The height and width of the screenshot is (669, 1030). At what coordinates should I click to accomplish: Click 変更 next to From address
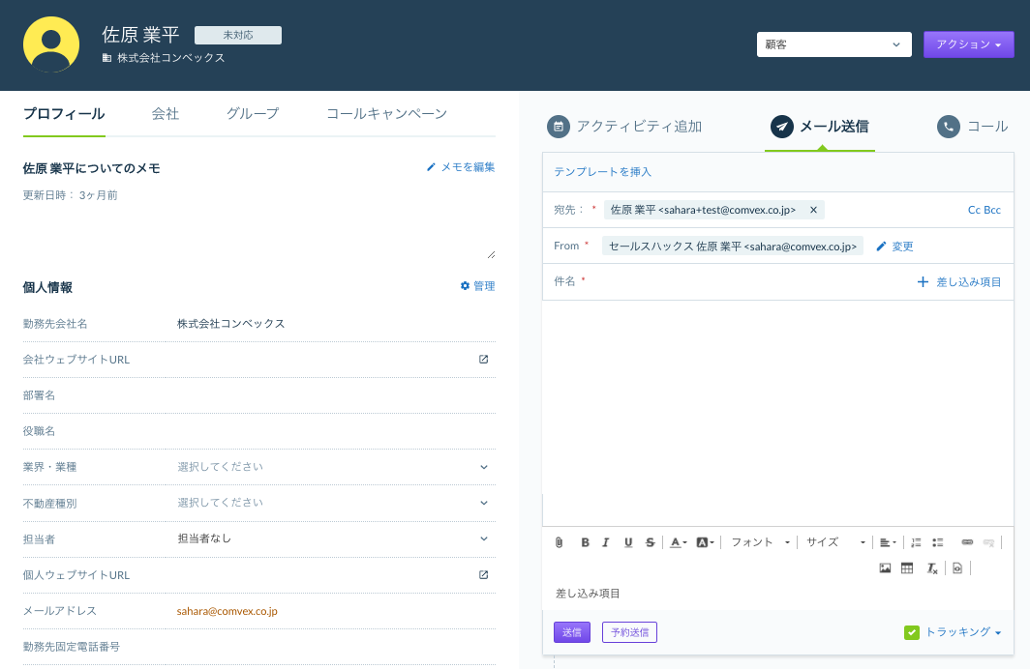coord(894,247)
